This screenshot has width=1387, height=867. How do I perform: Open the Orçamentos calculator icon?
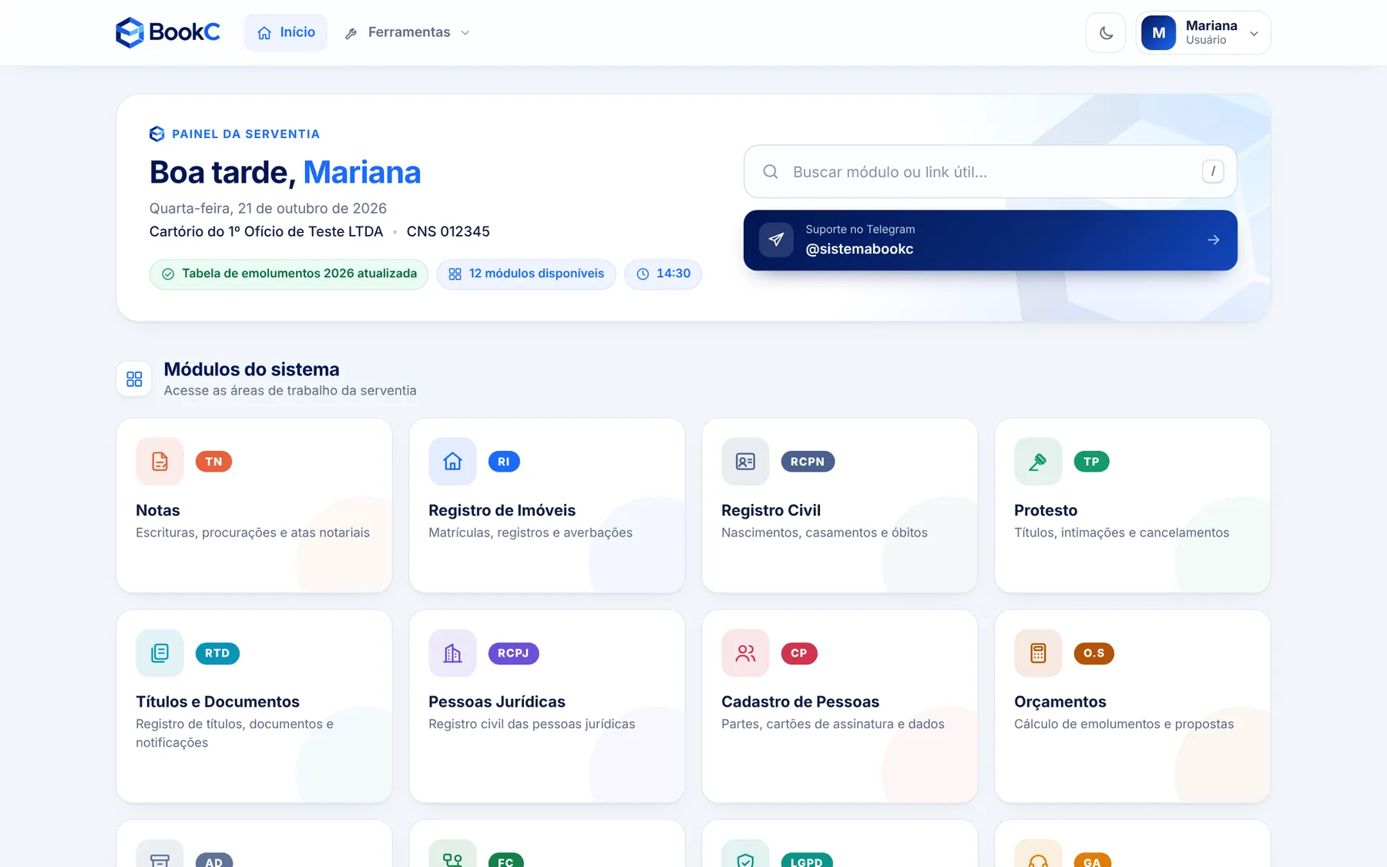click(1038, 654)
